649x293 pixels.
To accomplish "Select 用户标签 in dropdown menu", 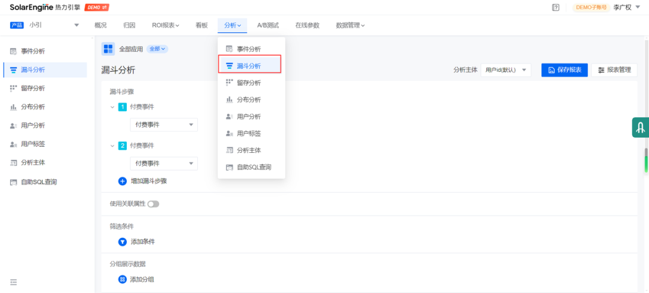I will [x=251, y=134].
